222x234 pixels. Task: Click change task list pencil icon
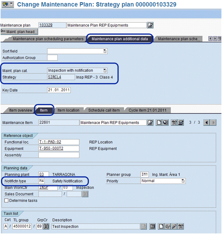point(174,226)
